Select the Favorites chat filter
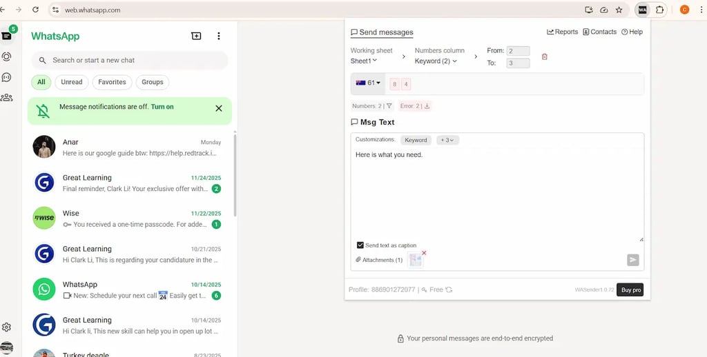The image size is (707, 357). point(112,82)
